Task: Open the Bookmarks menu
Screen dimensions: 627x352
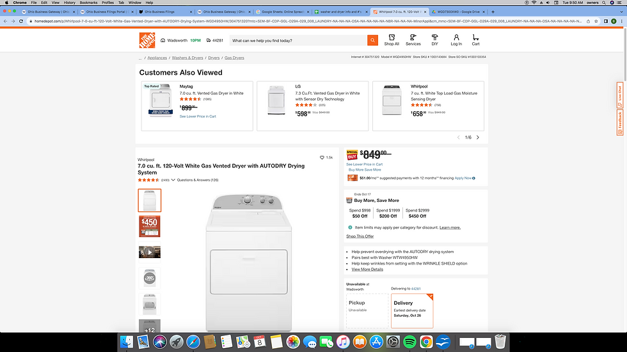Action: point(88,3)
